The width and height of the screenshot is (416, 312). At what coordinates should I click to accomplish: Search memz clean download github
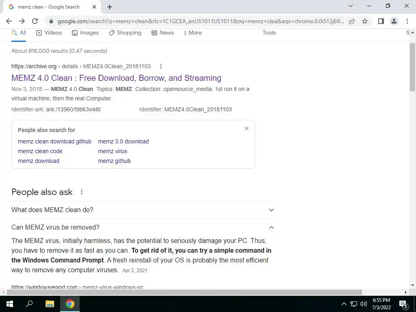coord(55,141)
